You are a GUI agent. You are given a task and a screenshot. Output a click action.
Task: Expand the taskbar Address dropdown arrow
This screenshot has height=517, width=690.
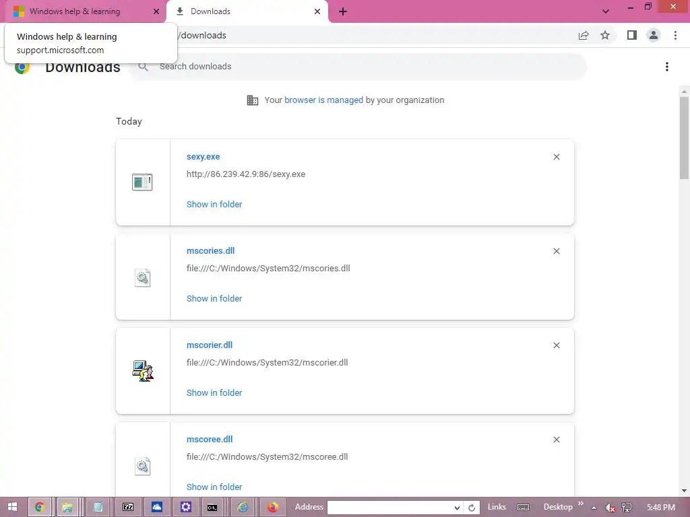click(x=458, y=508)
